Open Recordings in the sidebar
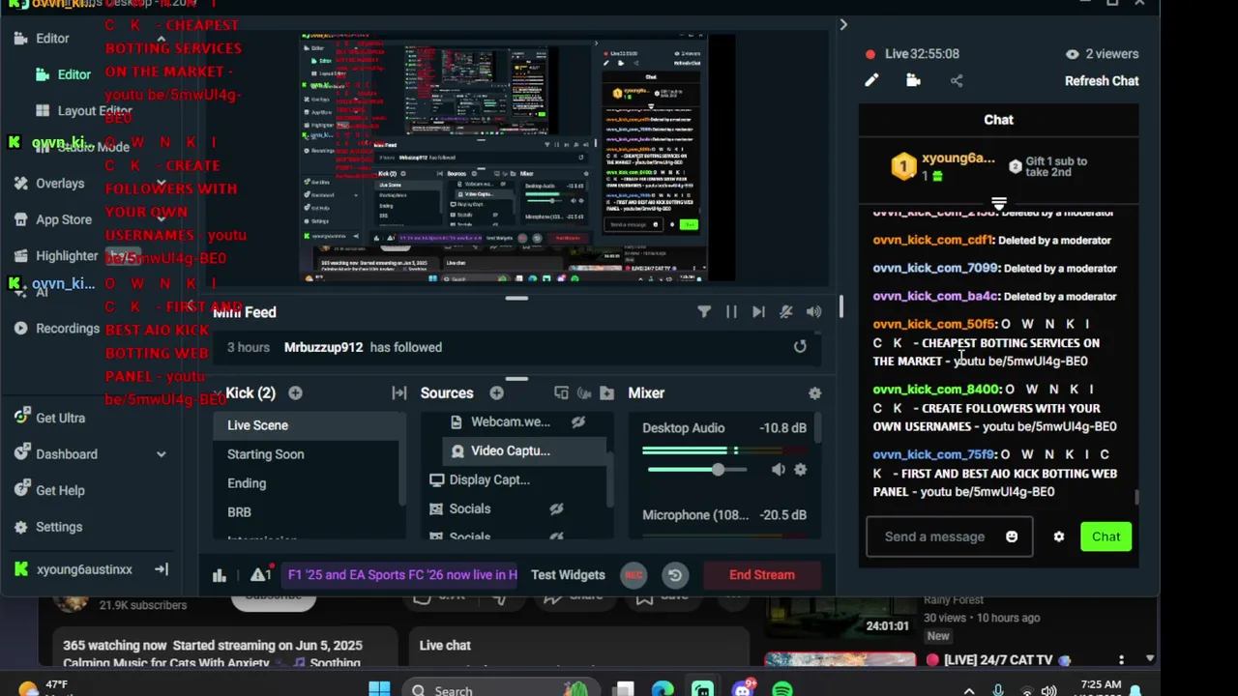The image size is (1238, 696). coord(68,329)
